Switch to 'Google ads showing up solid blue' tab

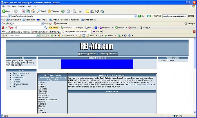pos(16,32)
